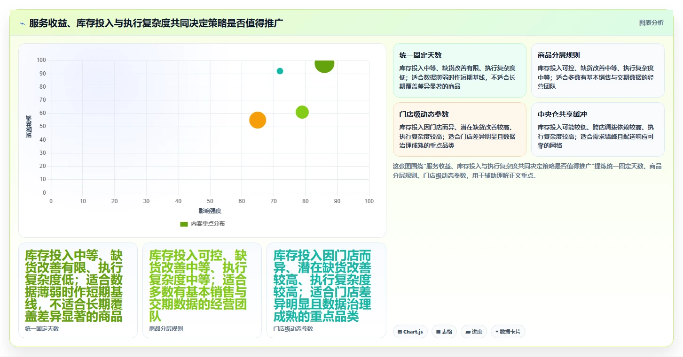Open the 统一固定天数 info card title

tap(420, 55)
